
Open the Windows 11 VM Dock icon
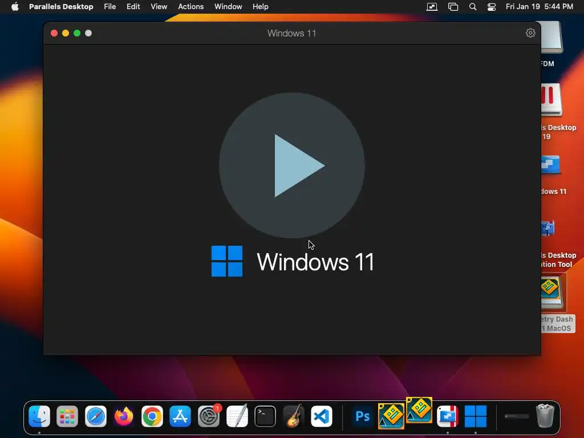(x=476, y=416)
